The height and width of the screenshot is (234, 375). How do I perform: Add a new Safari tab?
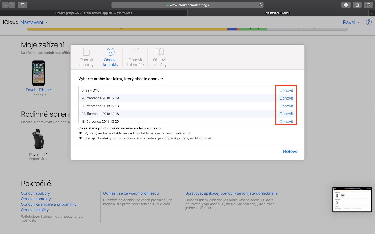point(372,13)
